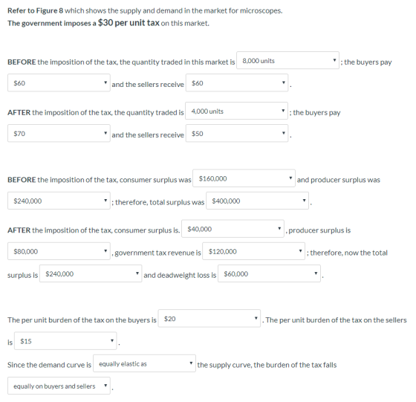Open the $60,000 deadweight loss dropdown
Screen dimensions: 416x402
pos(269,273)
